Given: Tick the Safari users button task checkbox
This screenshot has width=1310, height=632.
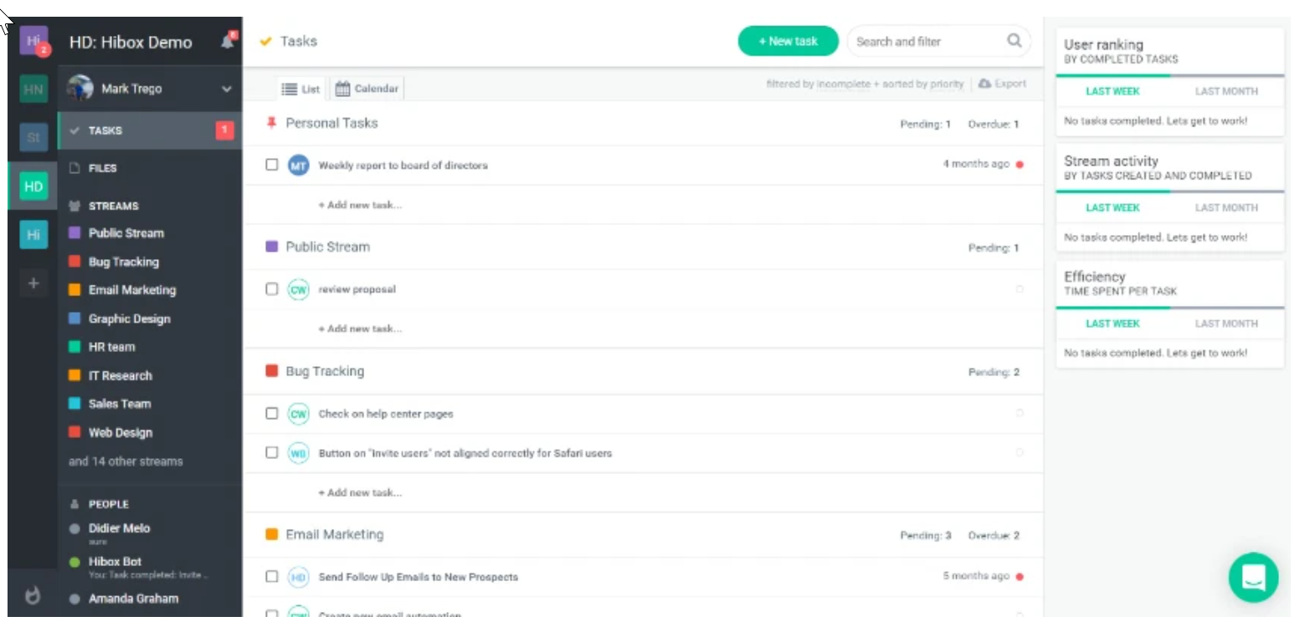Looking at the screenshot, I should click(271, 452).
